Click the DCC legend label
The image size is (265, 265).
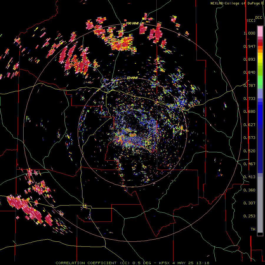[259, 18]
